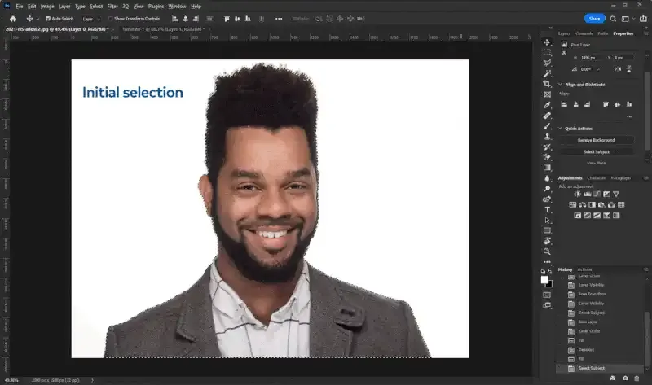Choose the Crop tool
The width and height of the screenshot is (652, 385).
[x=548, y=84]
